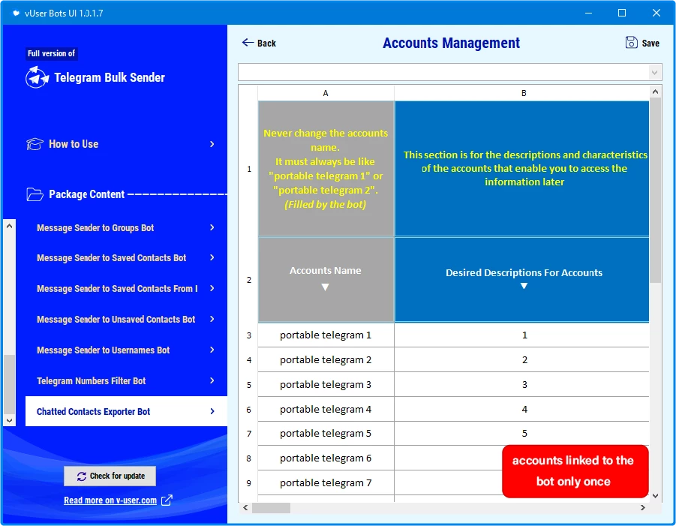This screenshot has height=526, width=676.
Task: Expand Message Sender to Groups Bot chevron
Action: click(212, 227)
